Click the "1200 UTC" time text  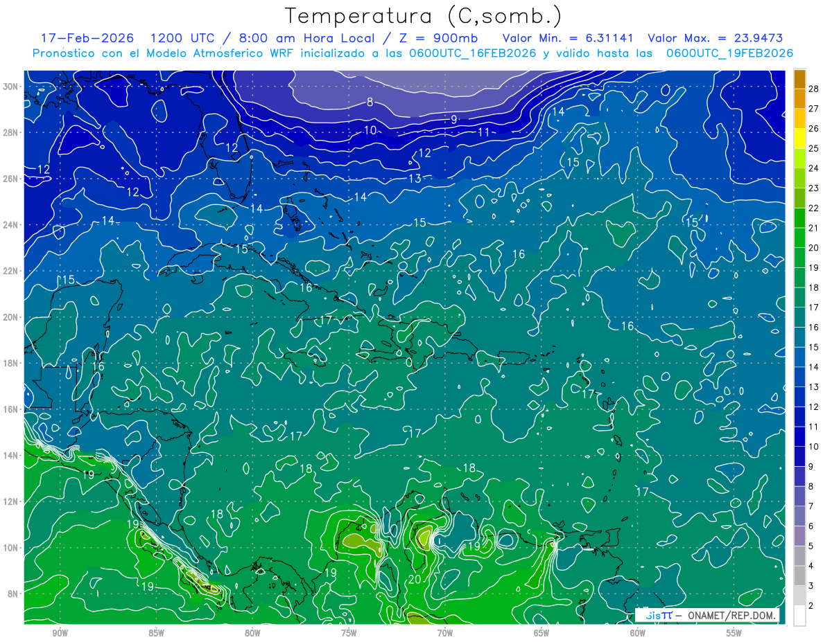(184, 38)
